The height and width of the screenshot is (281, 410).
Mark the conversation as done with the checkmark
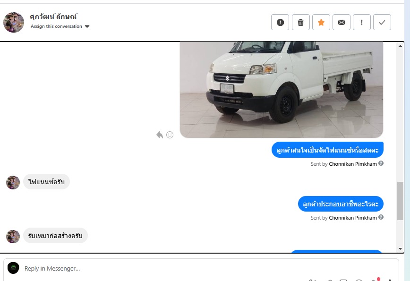[382, 22]
